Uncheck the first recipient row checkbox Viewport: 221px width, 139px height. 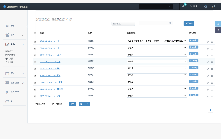pos(35,42)
